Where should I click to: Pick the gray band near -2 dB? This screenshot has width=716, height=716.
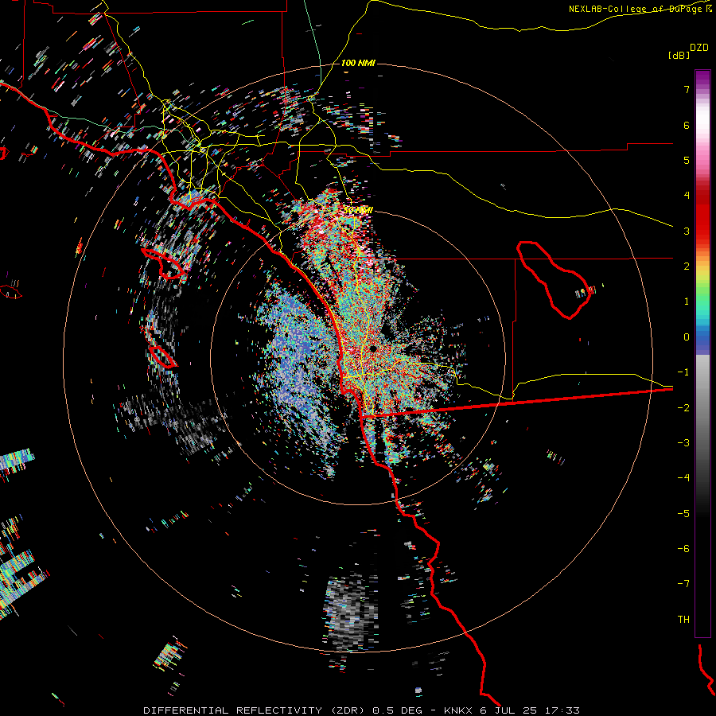(x=702, y=407)
